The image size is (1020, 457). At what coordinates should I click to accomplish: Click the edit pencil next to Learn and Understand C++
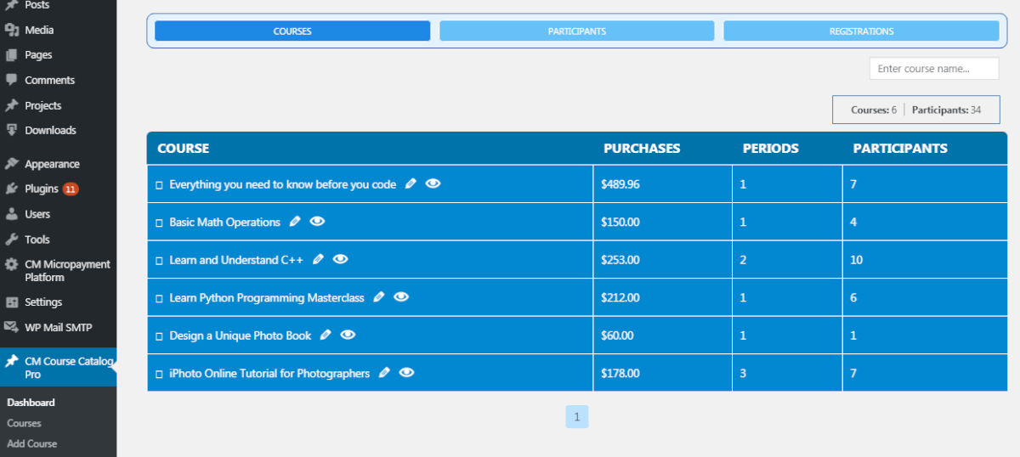pyautogui.click(x=318, y=260)
